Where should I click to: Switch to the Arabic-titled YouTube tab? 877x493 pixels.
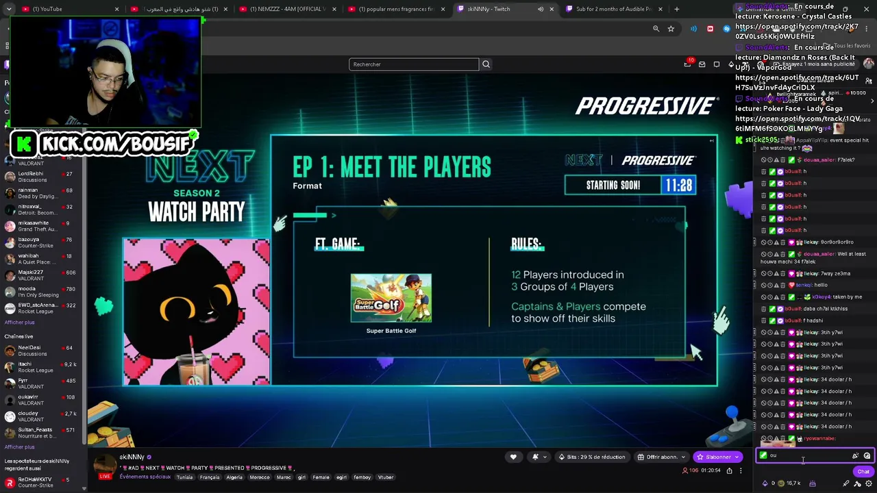(x=178, y=9)
